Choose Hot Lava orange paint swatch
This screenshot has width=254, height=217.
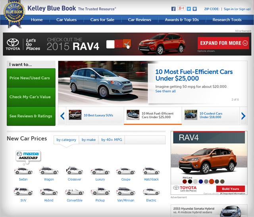(212, 181)
